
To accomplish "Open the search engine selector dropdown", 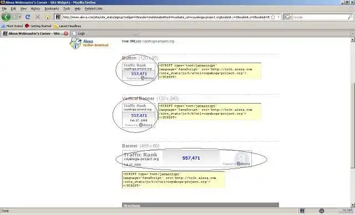I will click(287, 17).
